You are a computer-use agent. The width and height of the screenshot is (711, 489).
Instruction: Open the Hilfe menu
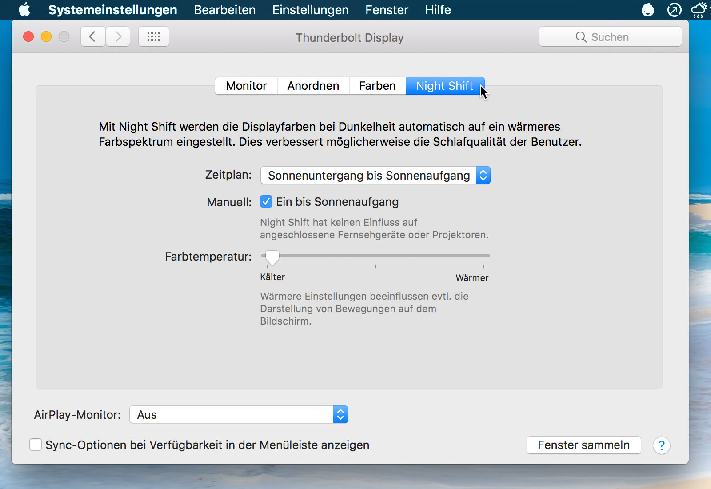[x=438, y=10]
